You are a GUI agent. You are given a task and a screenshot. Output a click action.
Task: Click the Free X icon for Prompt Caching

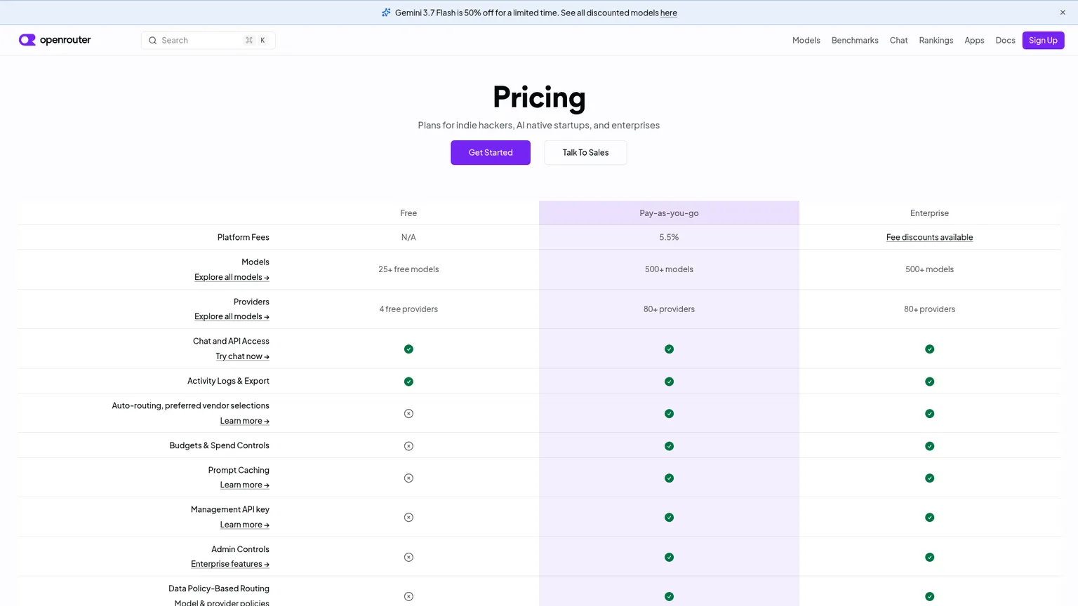(408, 478)
